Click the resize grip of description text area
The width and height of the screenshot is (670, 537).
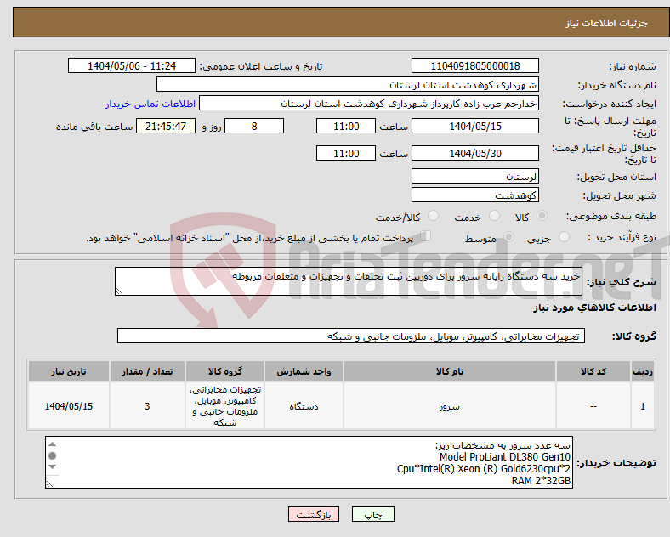(x=119, y=291)
